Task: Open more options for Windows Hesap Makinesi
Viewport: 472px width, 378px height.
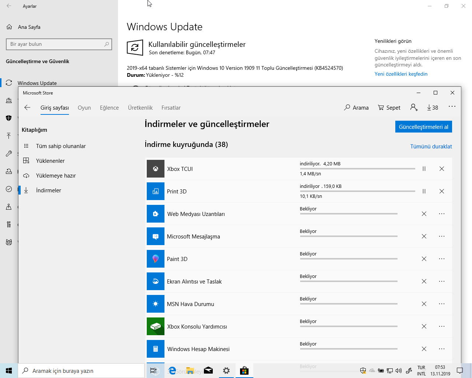Action: [442, 349]
